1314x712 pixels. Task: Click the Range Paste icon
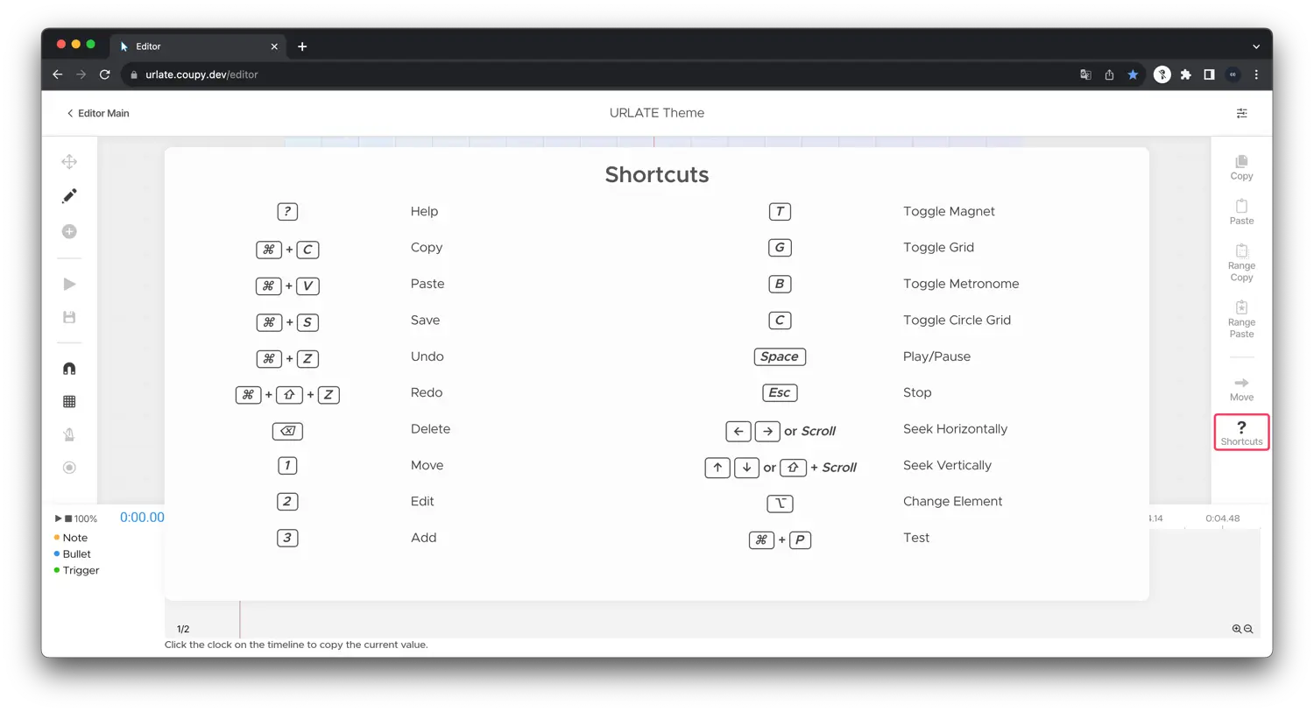tap(1241, 319)
